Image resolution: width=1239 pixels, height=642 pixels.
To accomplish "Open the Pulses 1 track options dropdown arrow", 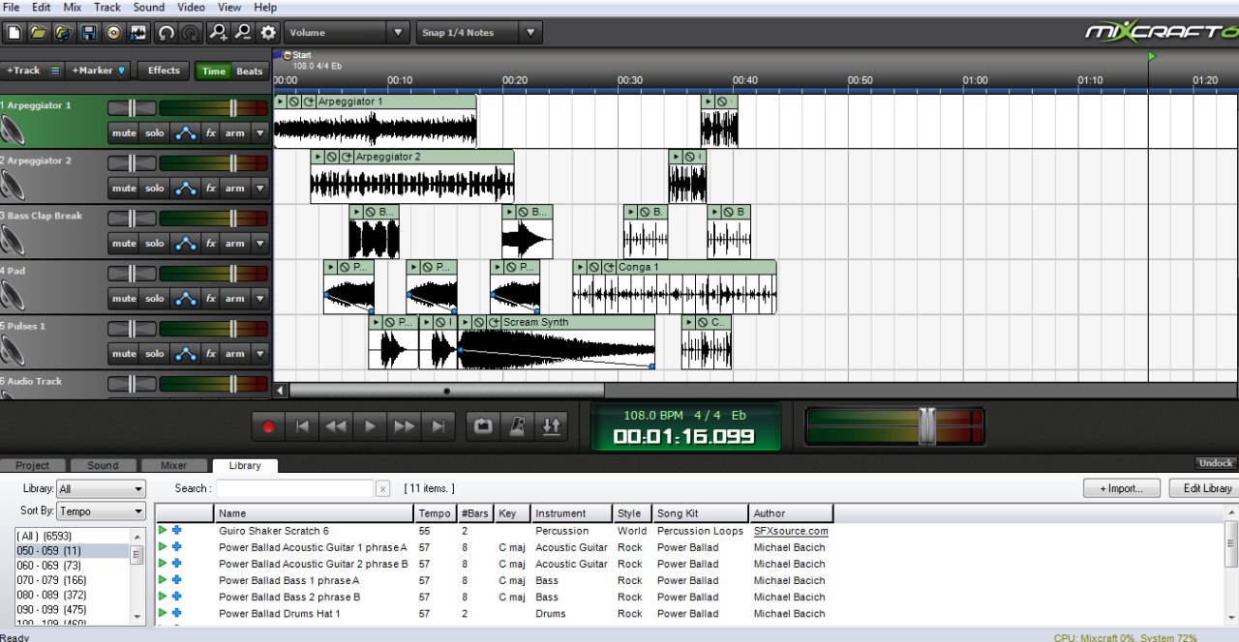I will tap(257, 353).
